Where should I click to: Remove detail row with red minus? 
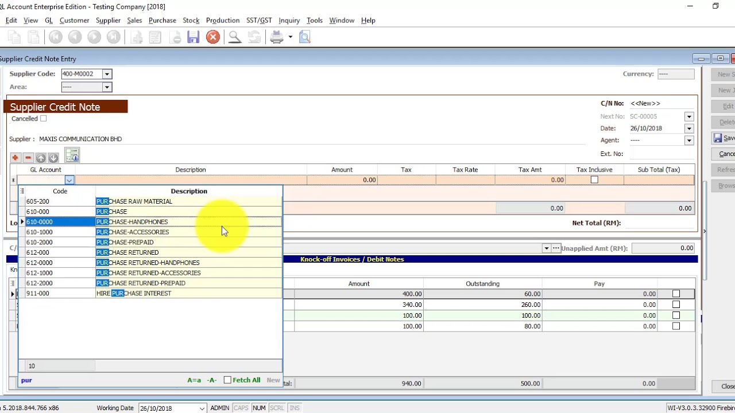pos(28,158)
